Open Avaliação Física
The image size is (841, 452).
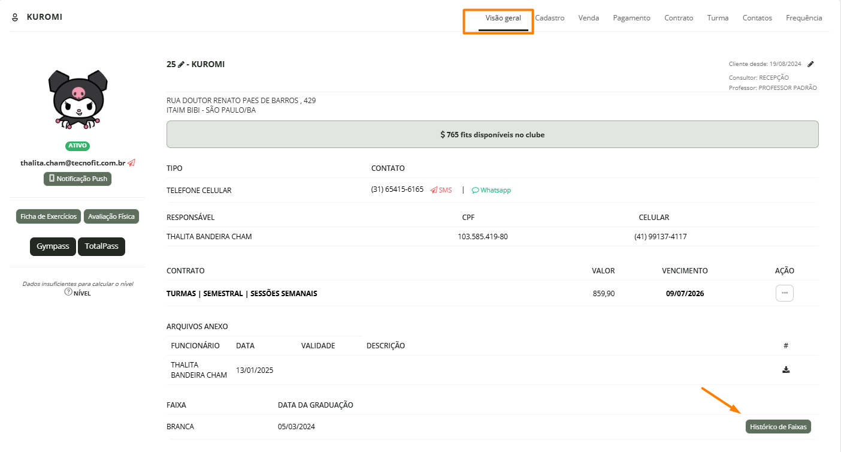pos(111,216)
